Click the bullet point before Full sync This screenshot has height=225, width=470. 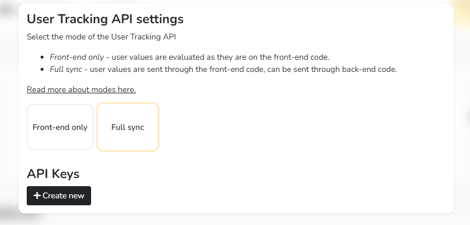click(x=43, y=70)
